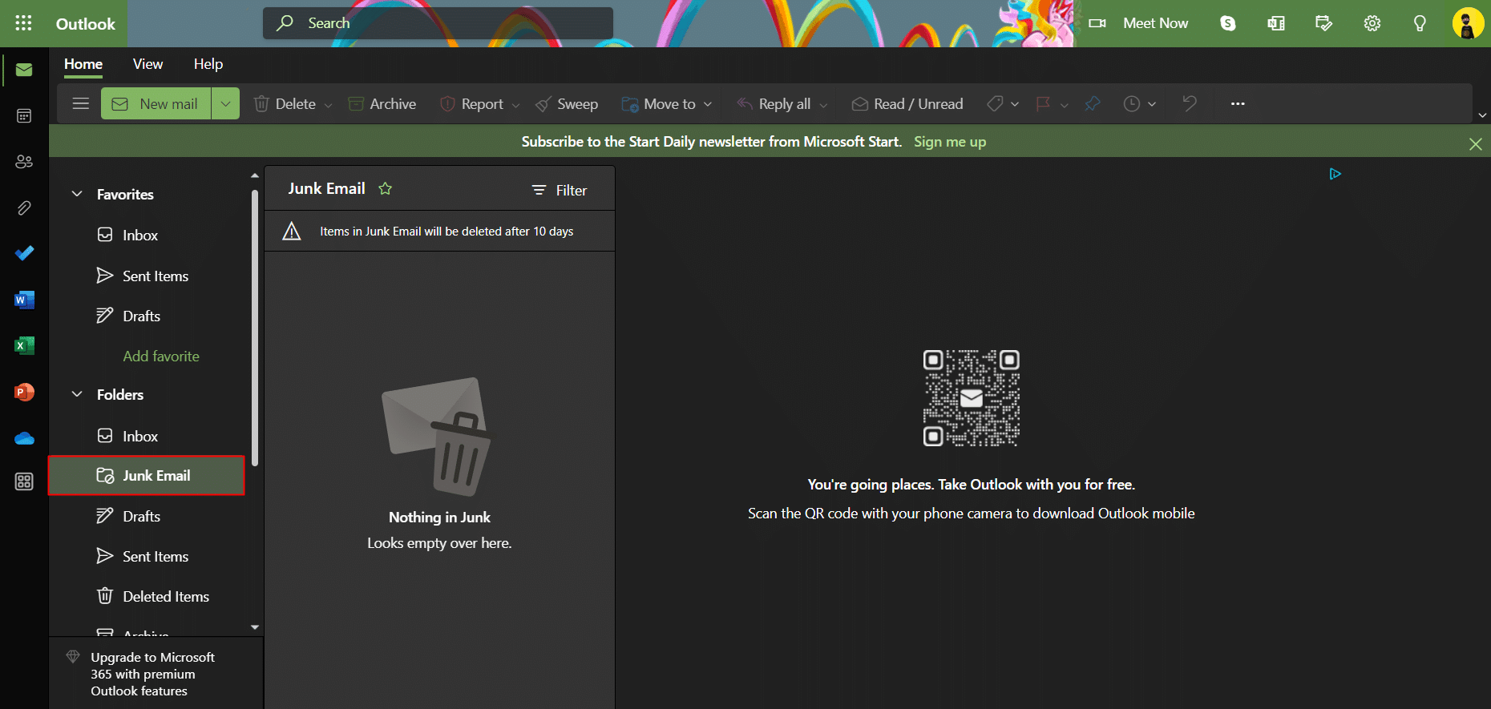Open the Snooze dropdown arrow
The image size is (1491, 709).
1152,104
